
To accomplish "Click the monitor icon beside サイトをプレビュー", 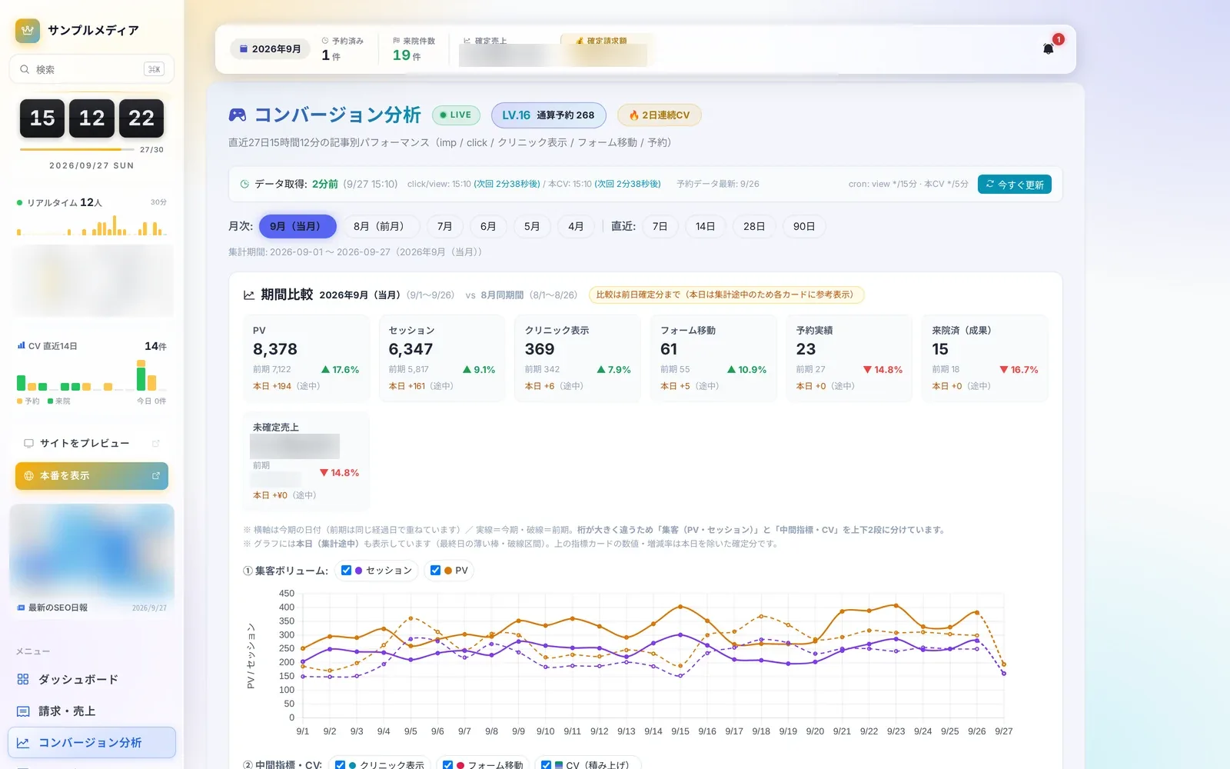I will tap(28, 444).
